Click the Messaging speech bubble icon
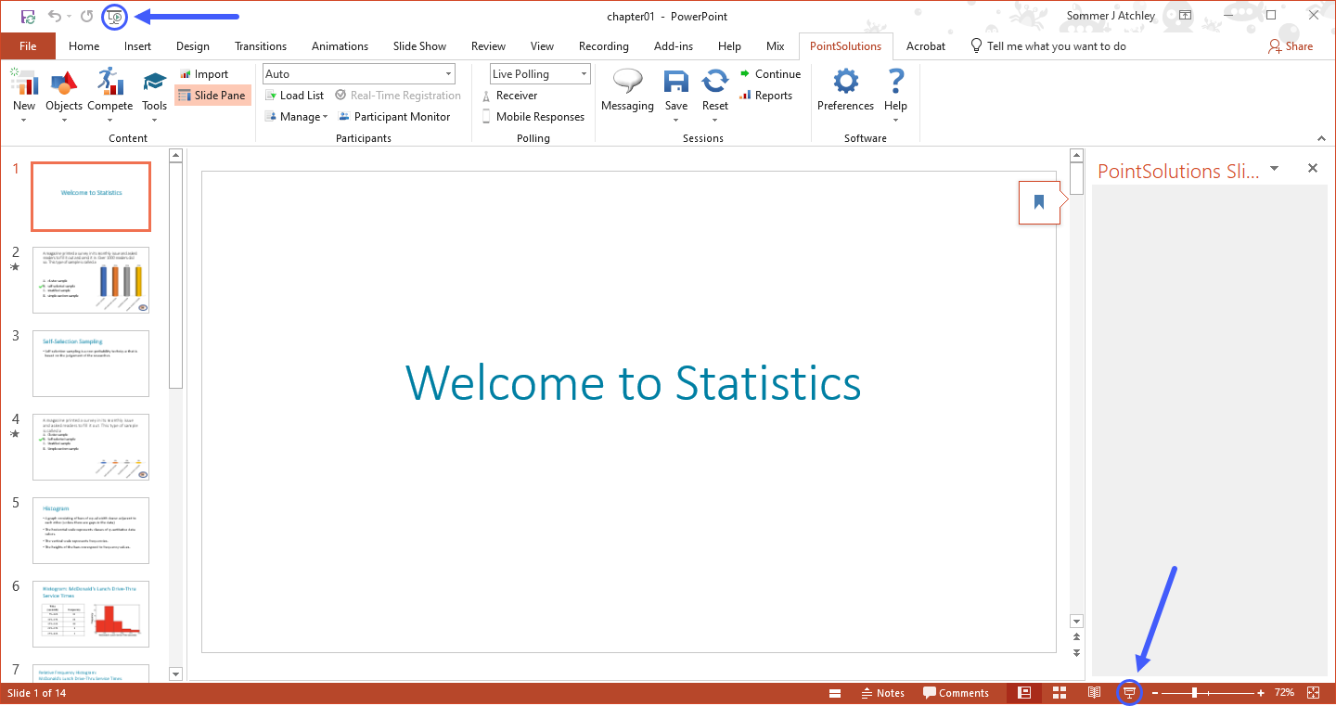This screenshot has height=706, width=1336. click(x=627, y=83)
